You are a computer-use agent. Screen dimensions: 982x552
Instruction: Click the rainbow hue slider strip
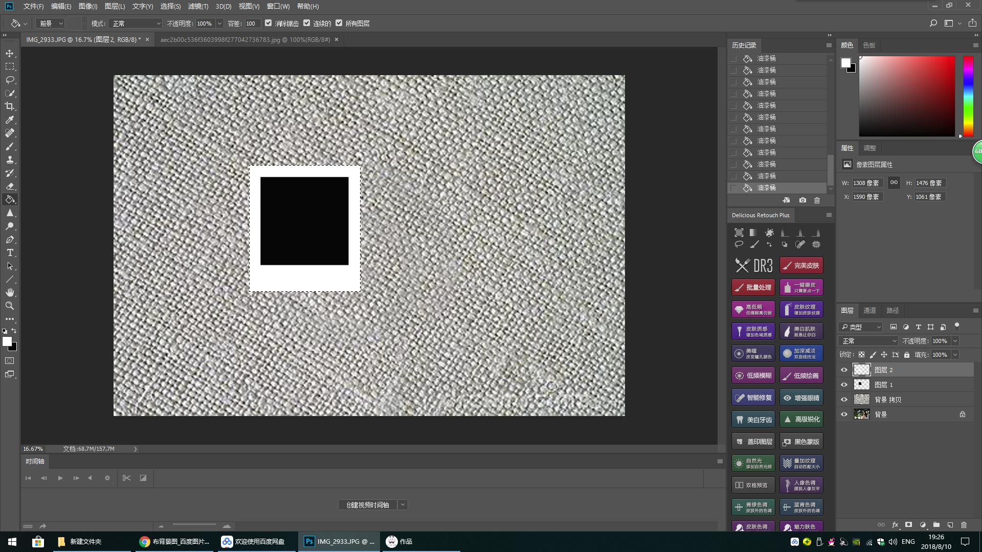pyautogui.click(x=968, y=96)
